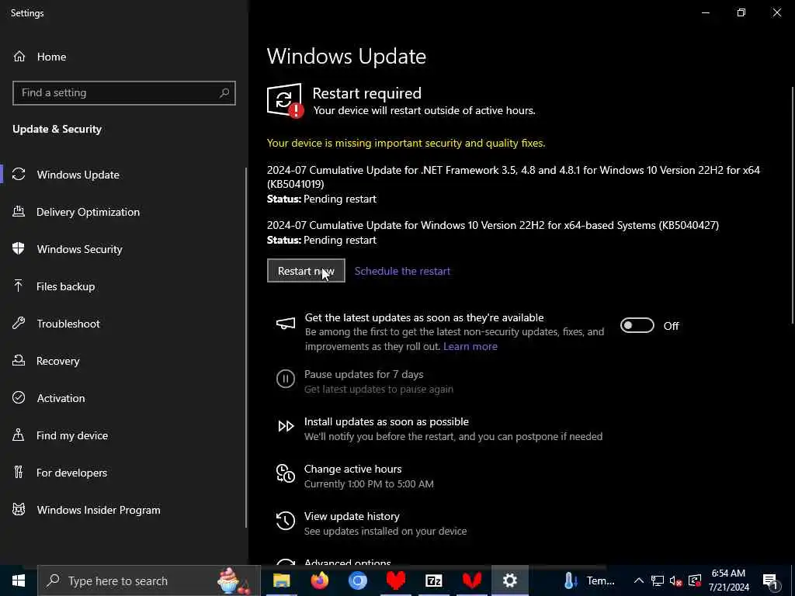Click the For developers tools icon
Viewport: 795px width, 596px height.
[19, 473]
